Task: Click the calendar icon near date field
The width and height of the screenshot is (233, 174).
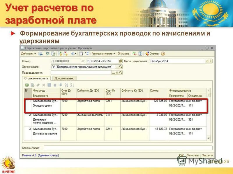Action: [x=121, y=61]
